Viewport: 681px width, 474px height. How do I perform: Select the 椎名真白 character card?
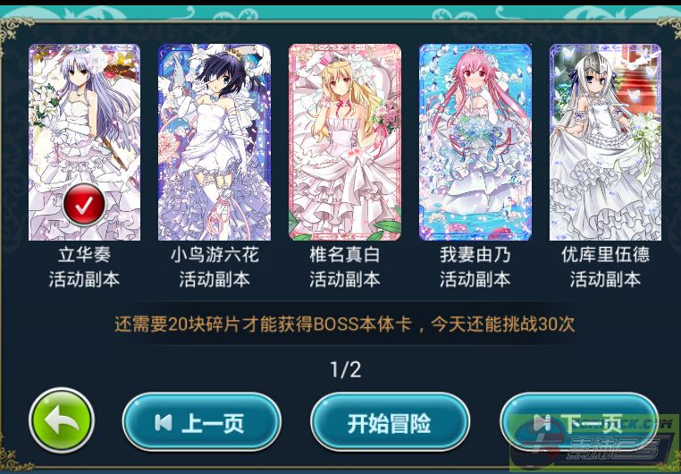click(x=345, y=142)
